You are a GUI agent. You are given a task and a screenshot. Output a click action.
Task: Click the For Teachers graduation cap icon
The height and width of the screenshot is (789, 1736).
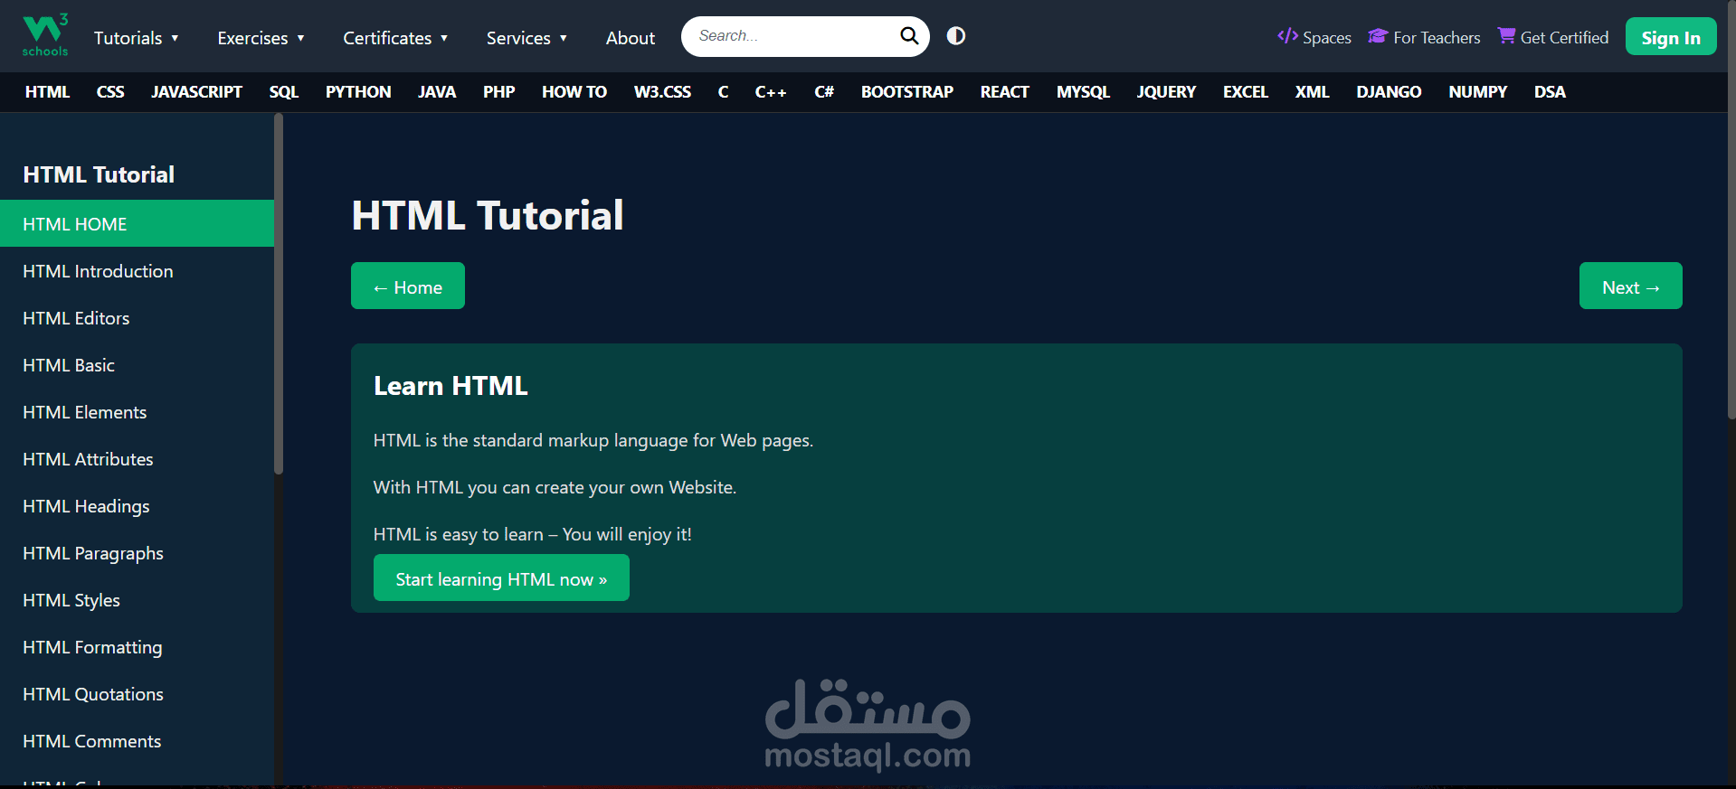tap(1378, 36)
